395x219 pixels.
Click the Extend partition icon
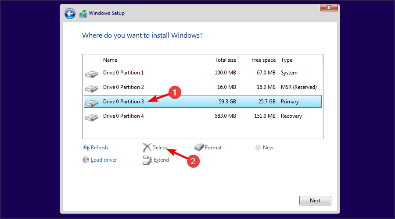coord(147,160)
